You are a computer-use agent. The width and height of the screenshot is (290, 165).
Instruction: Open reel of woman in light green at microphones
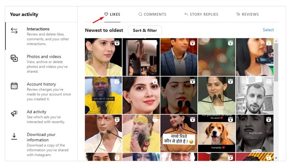click(217, 95)
